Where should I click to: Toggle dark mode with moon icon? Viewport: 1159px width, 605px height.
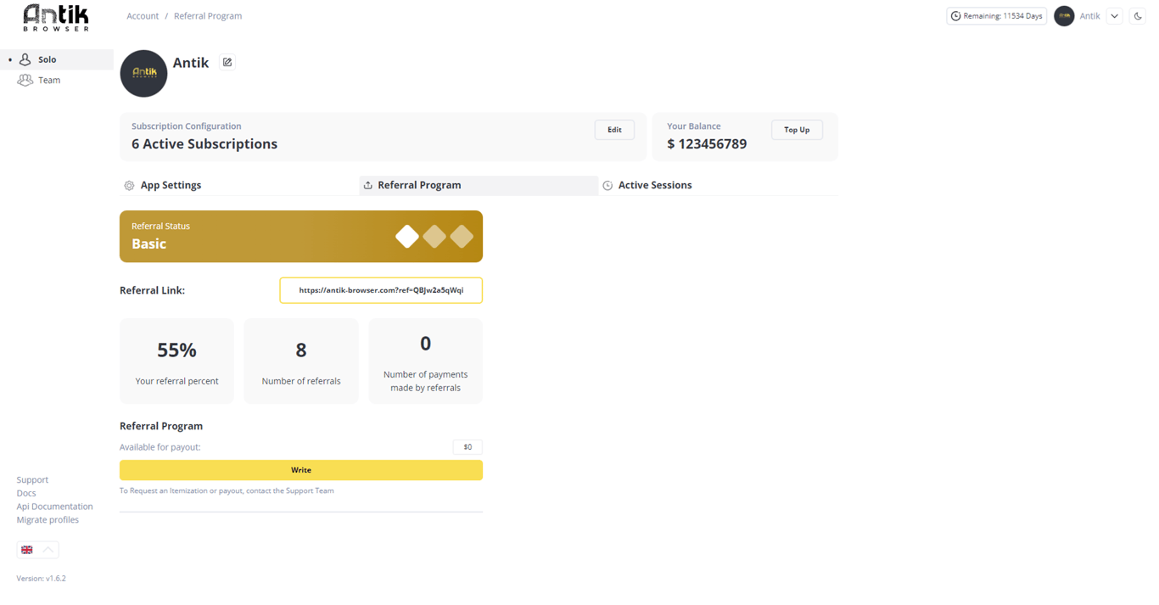[x=1138, y=16]
